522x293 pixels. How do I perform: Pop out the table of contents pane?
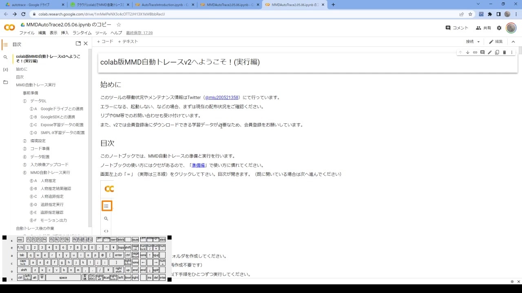(78, 44)
